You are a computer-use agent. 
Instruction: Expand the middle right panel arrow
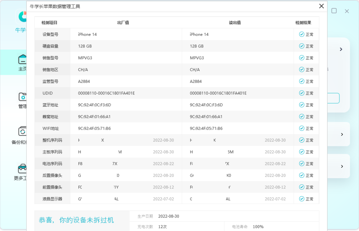(x=341, y=134)
